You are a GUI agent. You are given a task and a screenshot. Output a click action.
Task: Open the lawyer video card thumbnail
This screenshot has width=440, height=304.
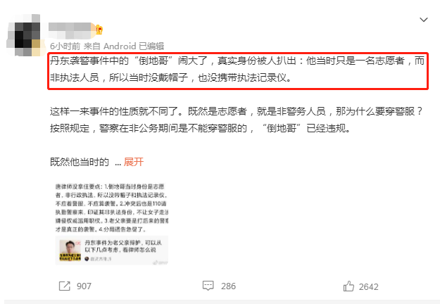pyautogui.click(x=70, y=251)
